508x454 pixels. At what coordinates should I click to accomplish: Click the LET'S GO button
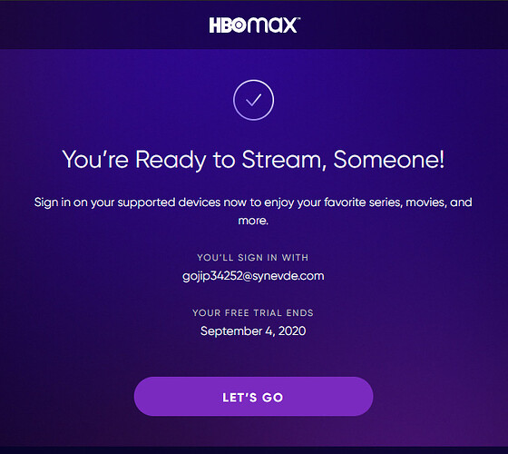pyautogui.click(x=253, y=397)
